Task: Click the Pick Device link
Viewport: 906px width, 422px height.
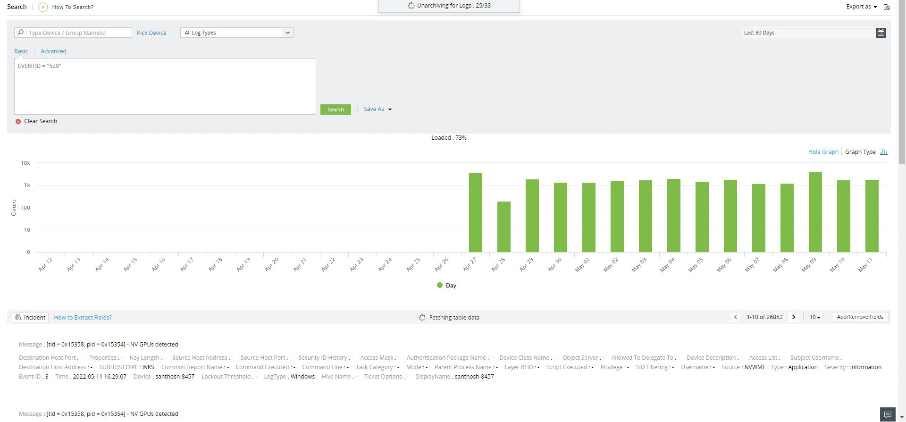Action: (151, 33)
